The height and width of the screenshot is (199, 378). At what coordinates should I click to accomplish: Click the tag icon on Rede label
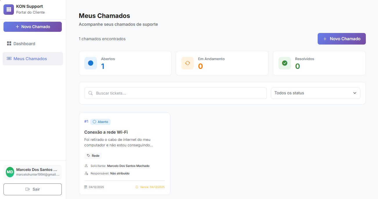[88, 156]
